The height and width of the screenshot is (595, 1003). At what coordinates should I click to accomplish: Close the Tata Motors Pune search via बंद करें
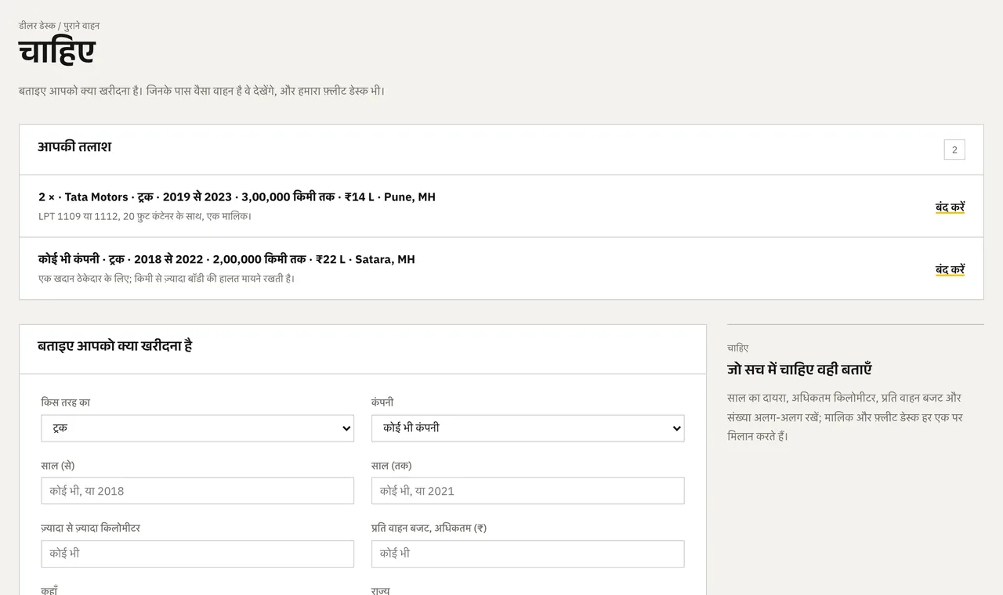(x=950, y=207)
